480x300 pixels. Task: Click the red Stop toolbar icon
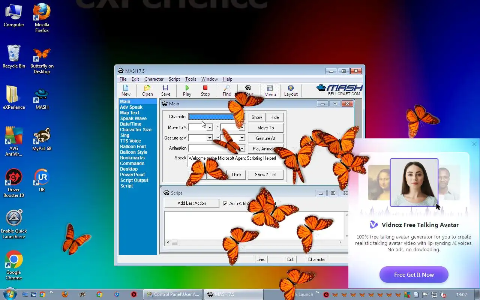pos(205,91)
